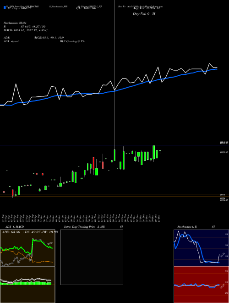Click the BUY Growing @ 1% signal text

pos(72,41)
